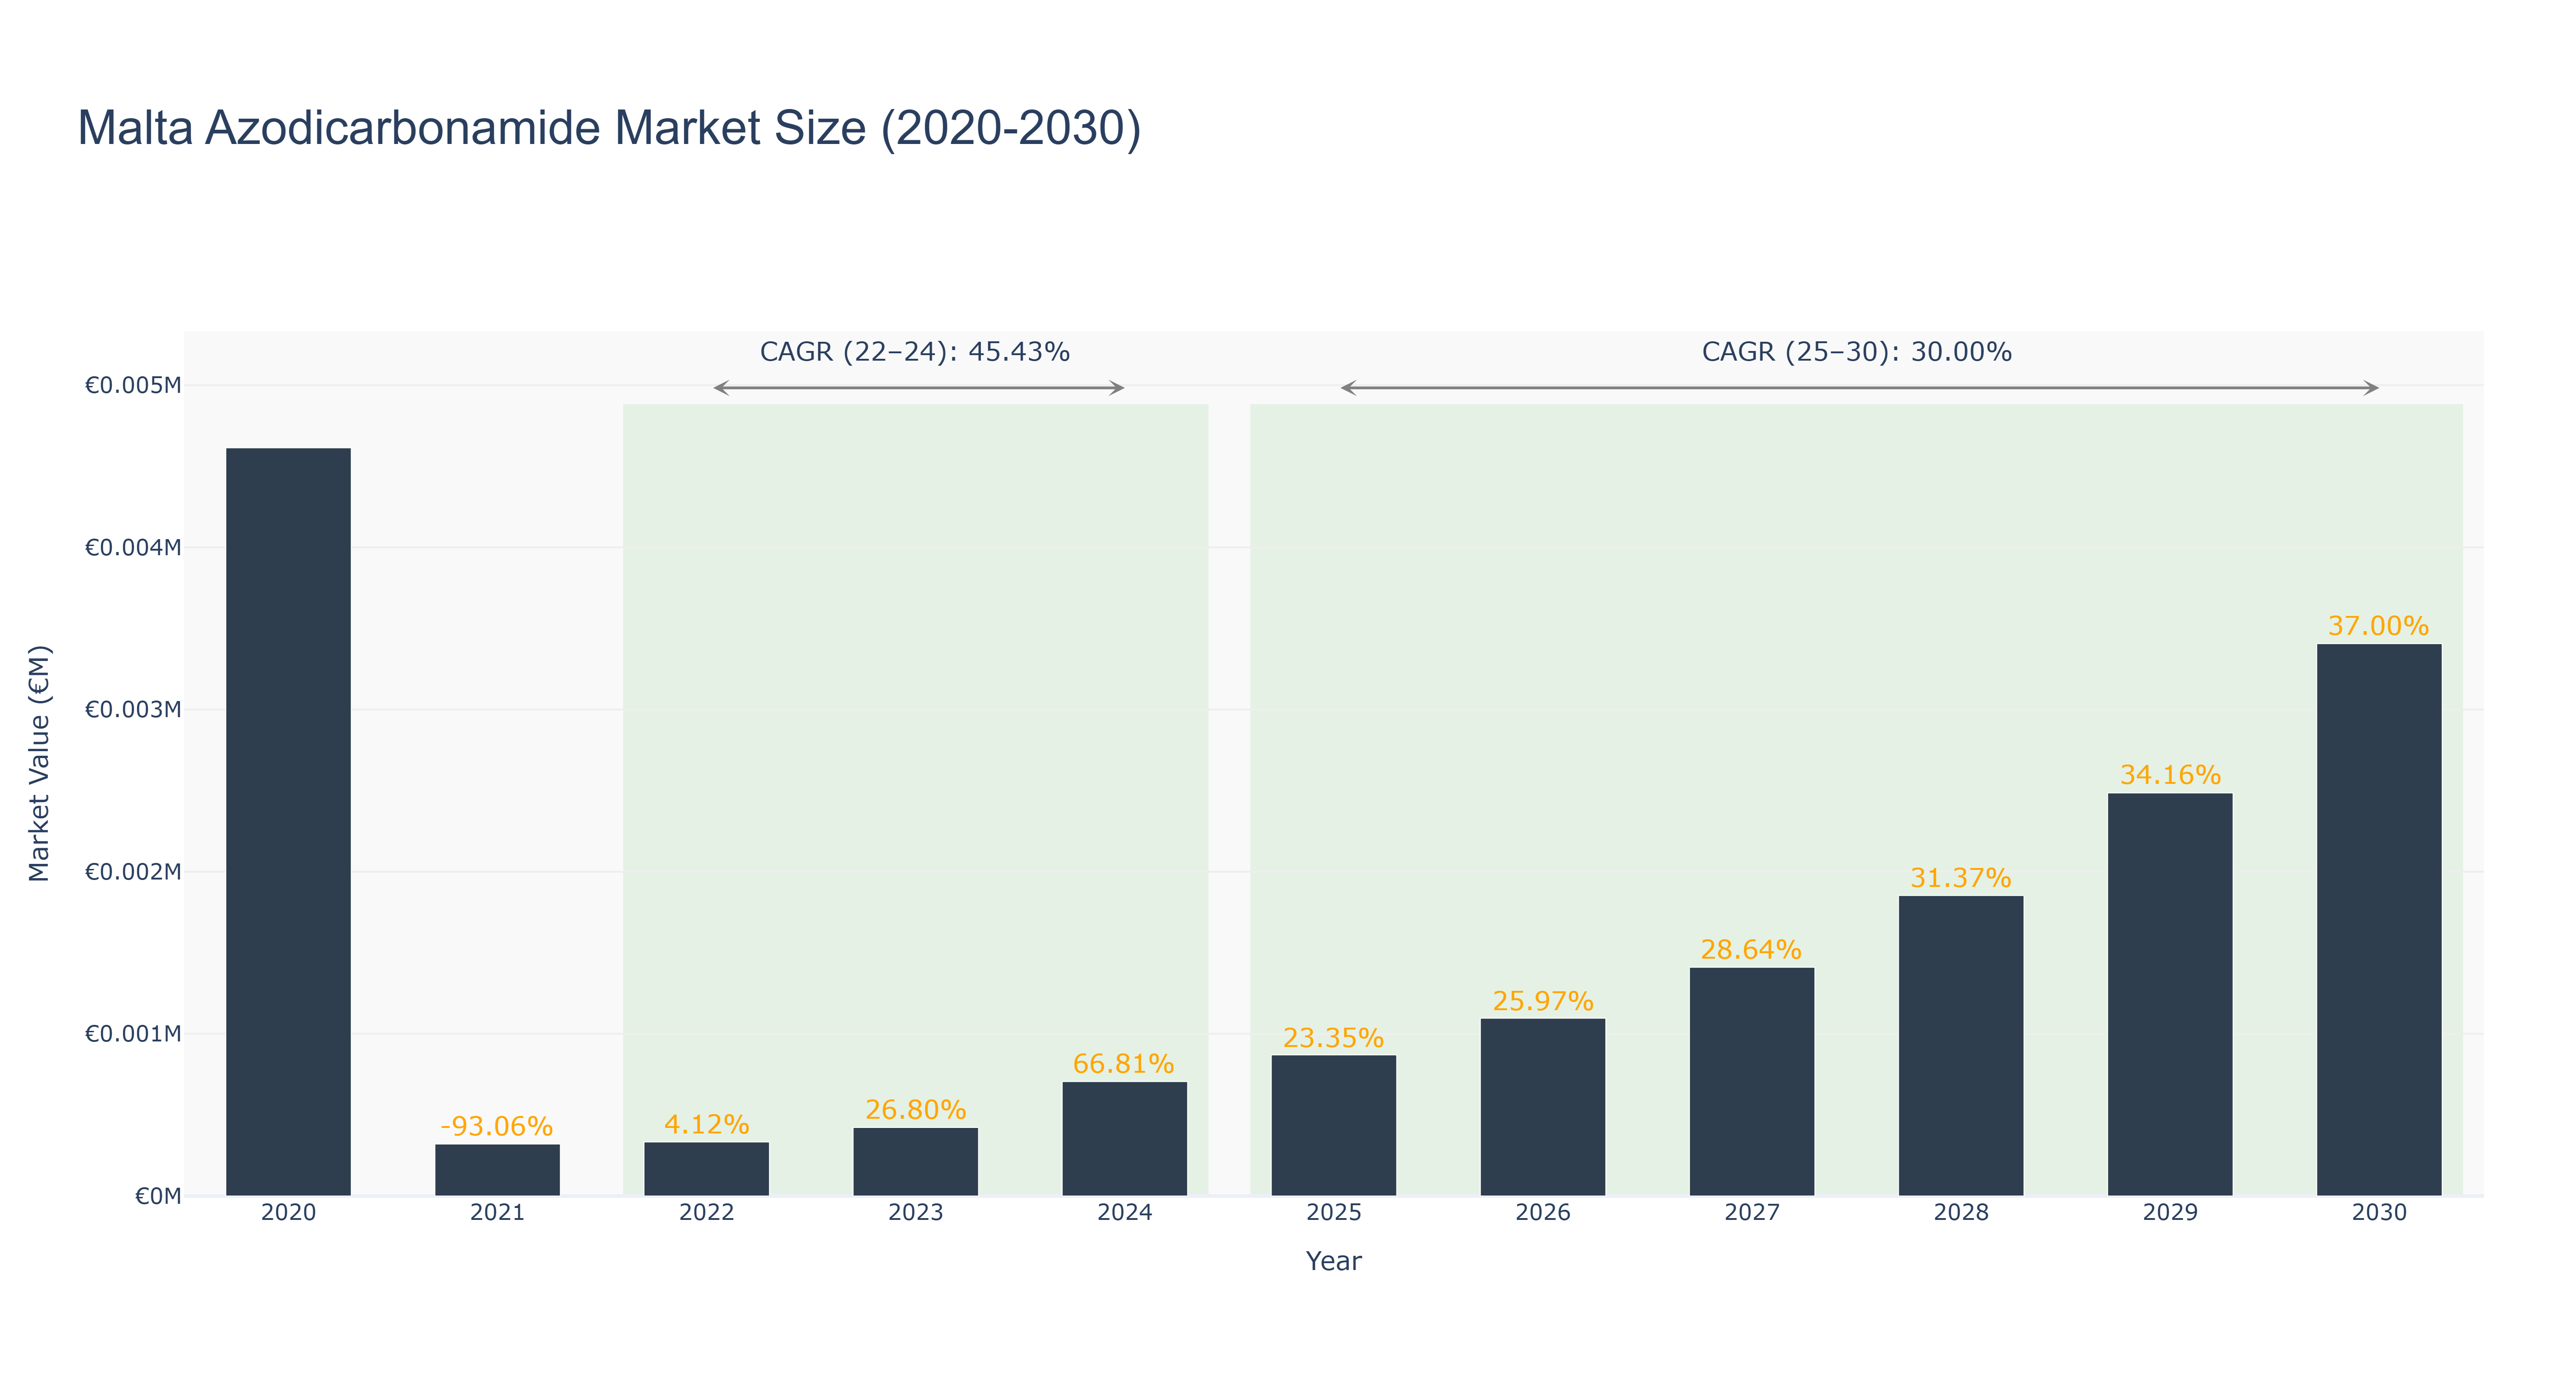Select the 2020 market value bar
Viewport: 2576px width, 1380px height.
pyautogui.click(x=288, y=822)
